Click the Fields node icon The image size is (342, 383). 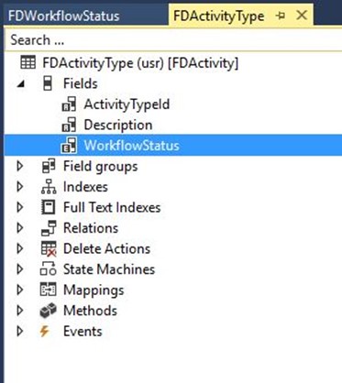48,83
